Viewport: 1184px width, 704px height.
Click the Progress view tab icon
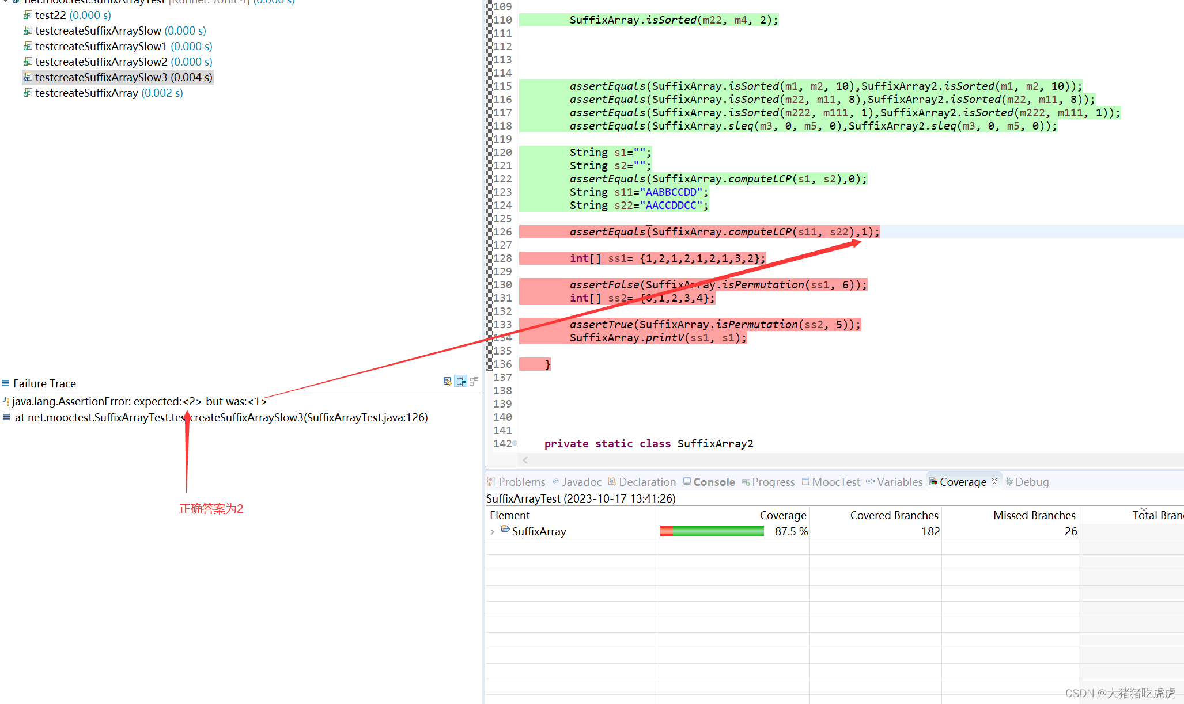pyautogui.click(x=746, y=482)
